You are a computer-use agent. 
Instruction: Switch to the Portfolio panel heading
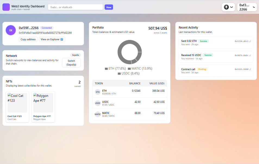coord(98,27)
